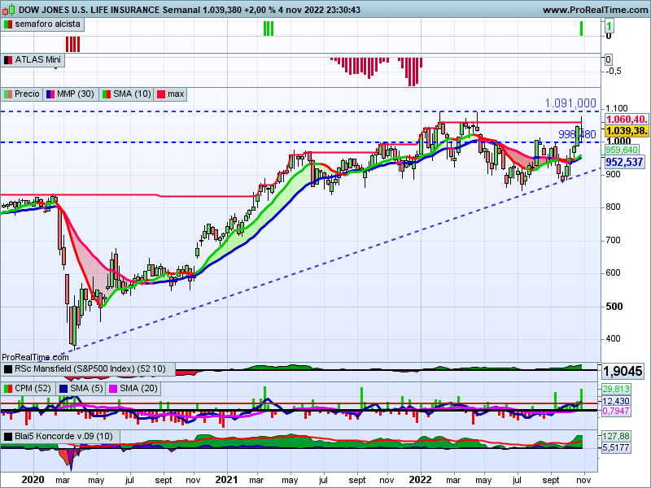
Task: Click the Blai5 Koncorde black icon
Action: pyautogui.click(x=8, y=437)
